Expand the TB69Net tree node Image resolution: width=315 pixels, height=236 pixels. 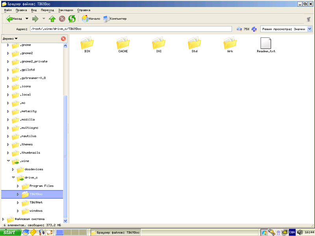coord(18,203)
